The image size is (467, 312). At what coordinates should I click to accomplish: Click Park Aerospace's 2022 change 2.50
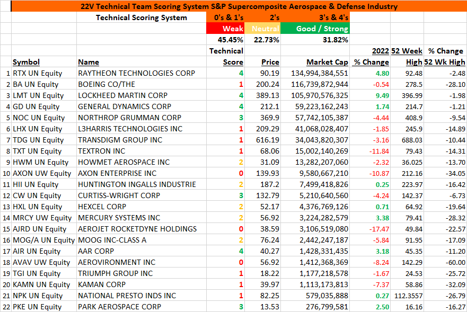[370, 307]
